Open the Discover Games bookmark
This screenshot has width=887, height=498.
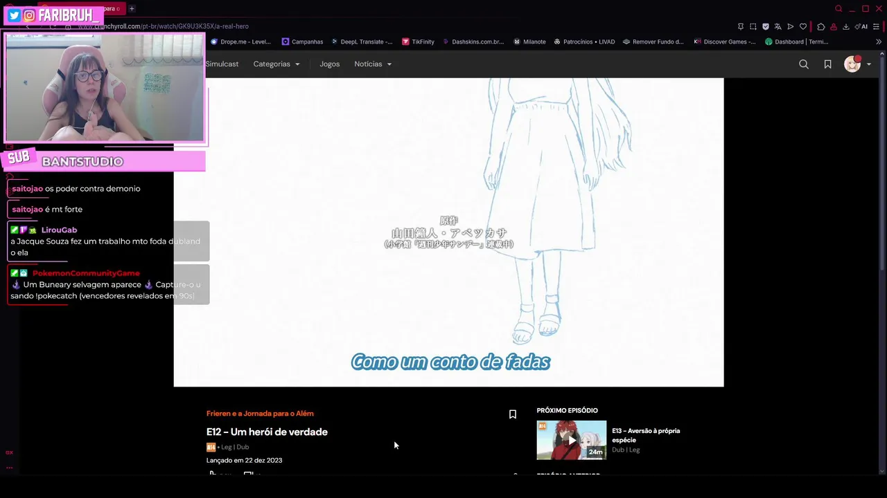725,41
